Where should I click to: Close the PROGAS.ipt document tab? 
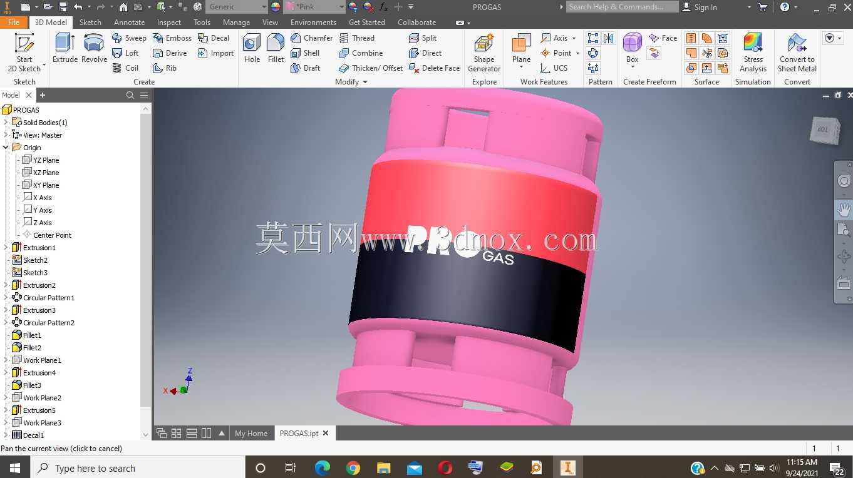click(326, 433)
